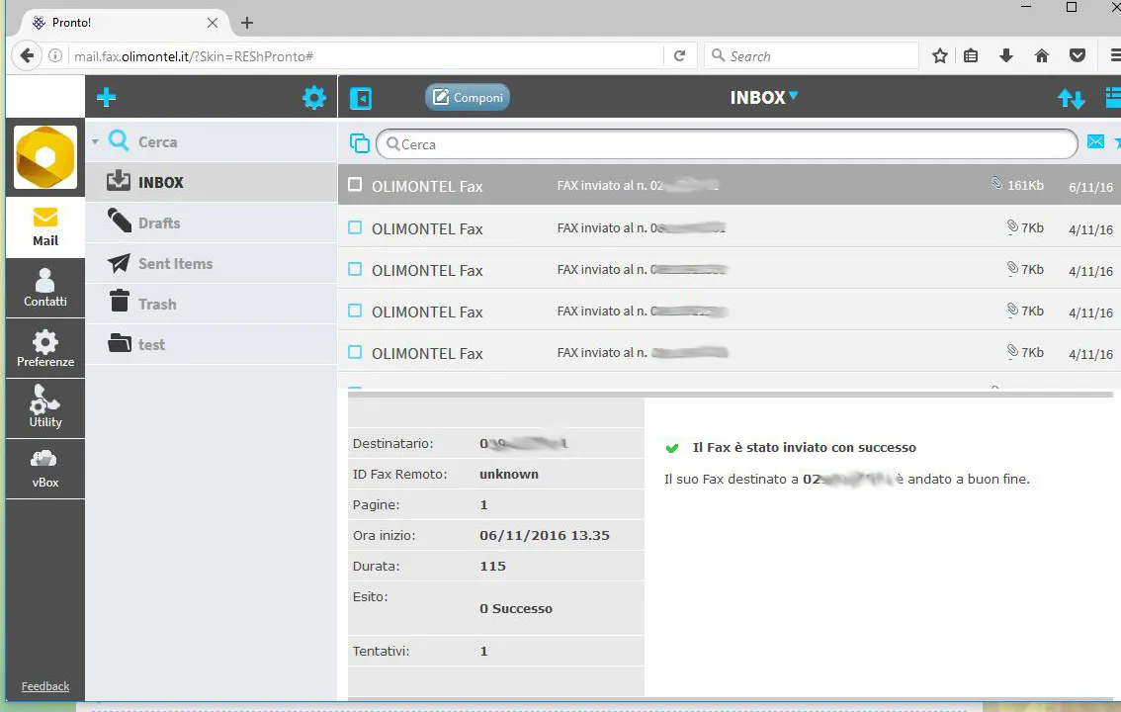
Task: Open the Contatti section in sidebar
Action: 45,288
